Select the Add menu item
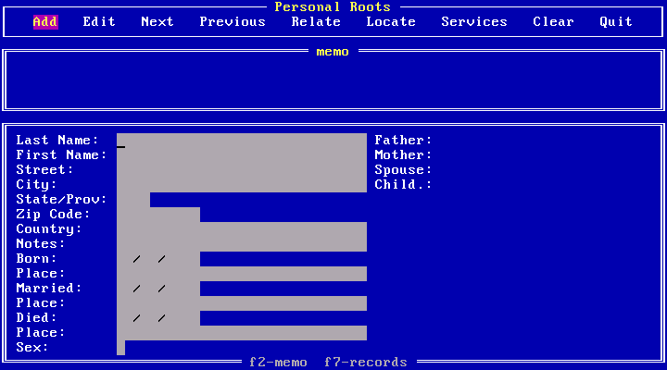This screenshot has width=667, height=370. 45,21
